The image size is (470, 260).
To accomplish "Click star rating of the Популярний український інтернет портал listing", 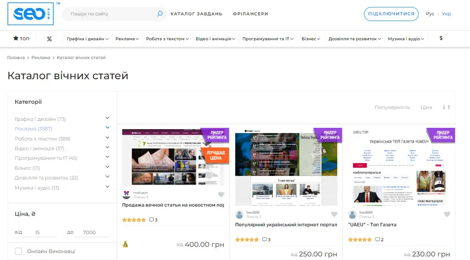I will point(247,239).
